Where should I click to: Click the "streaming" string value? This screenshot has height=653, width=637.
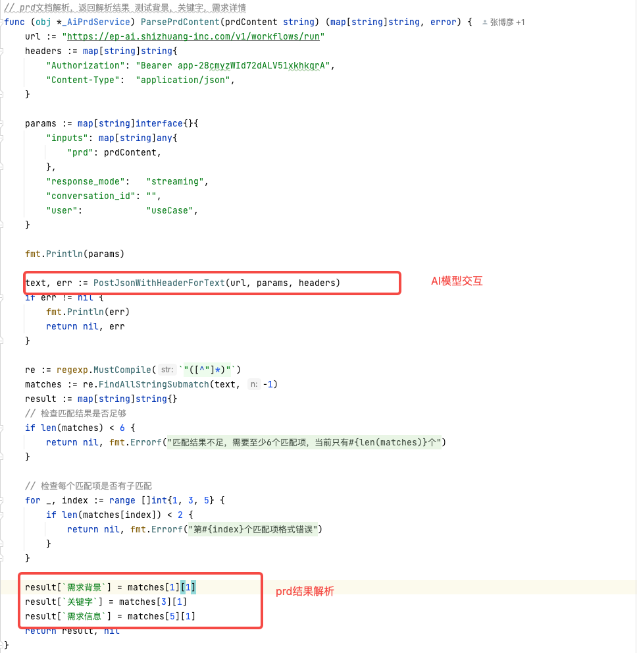pos(175,182)
